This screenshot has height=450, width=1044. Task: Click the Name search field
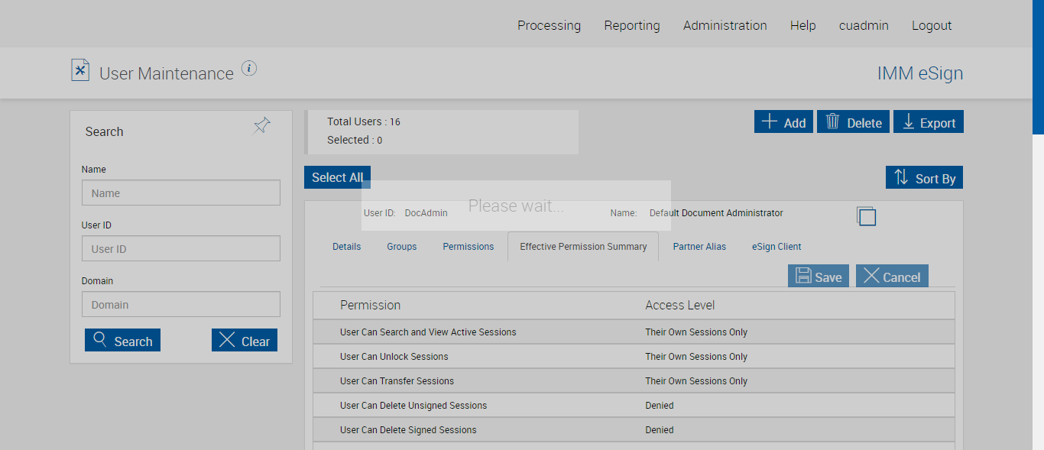(x=181, y=193)
